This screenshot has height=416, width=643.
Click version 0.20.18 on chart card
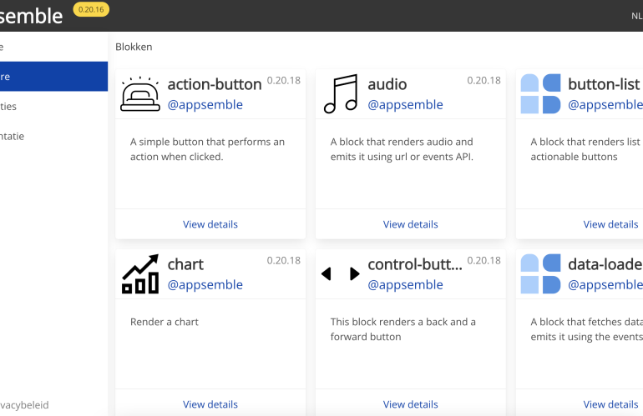[x=284, y=261]
